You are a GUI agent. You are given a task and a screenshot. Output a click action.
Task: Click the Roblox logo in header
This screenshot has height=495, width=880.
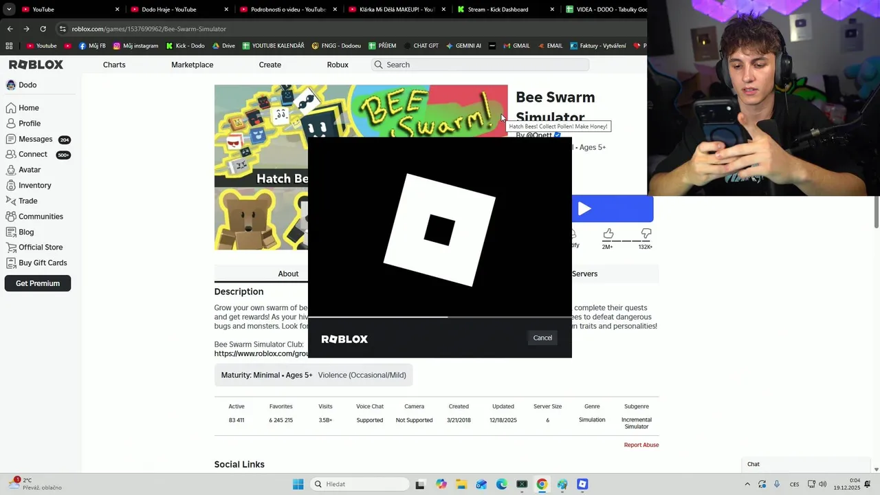pyautogui.click(x=36, y=65)
